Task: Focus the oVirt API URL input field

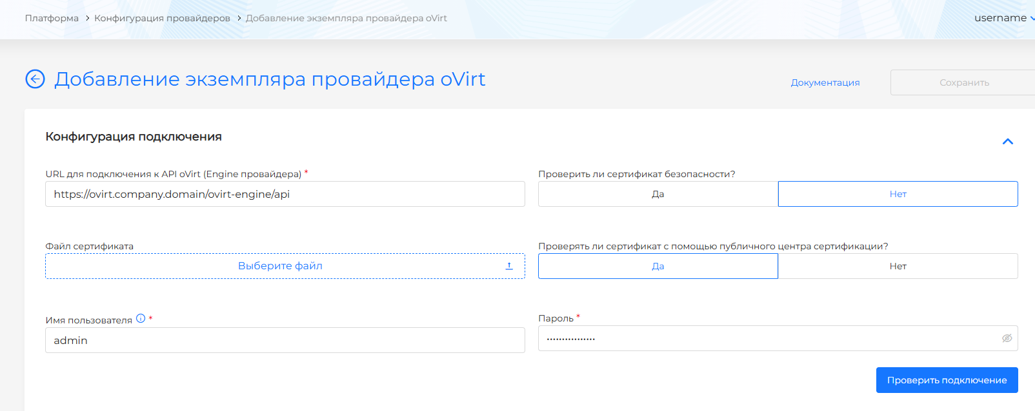Action: [285, 194]
